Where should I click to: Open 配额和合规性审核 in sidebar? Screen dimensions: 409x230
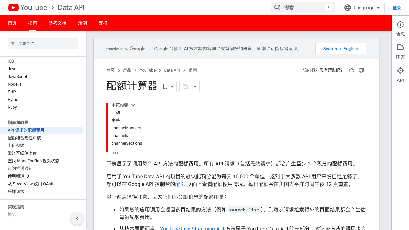tap(24, 138)
